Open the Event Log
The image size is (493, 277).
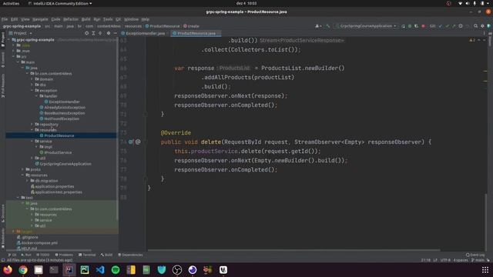click(475, 255)
